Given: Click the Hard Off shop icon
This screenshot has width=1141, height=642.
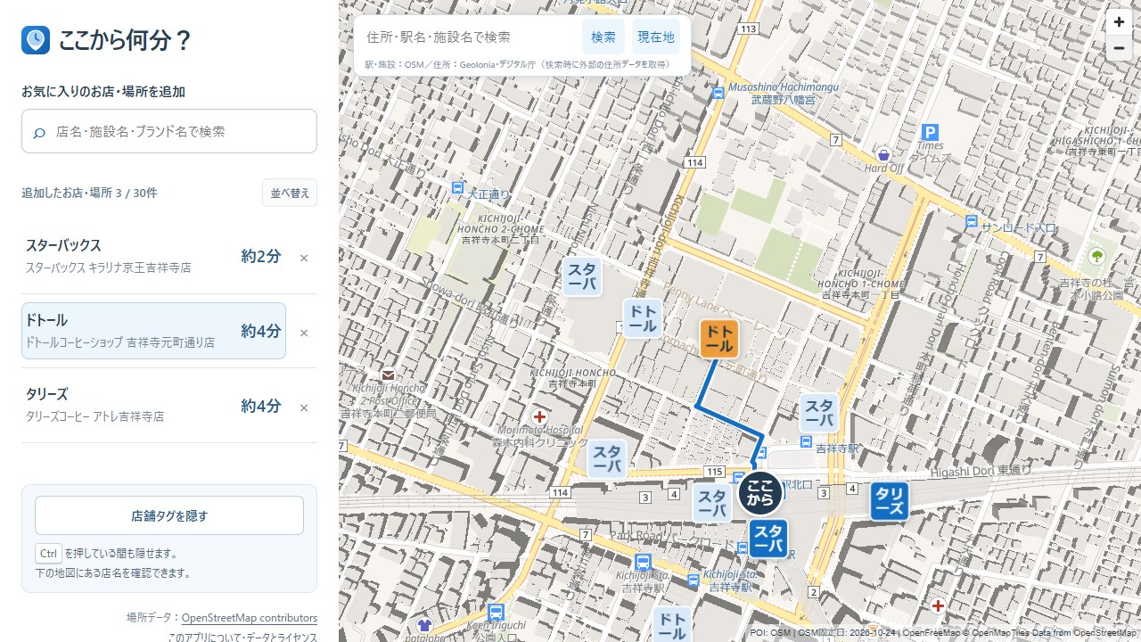Looking at the screenshot, I should [884, 154].
